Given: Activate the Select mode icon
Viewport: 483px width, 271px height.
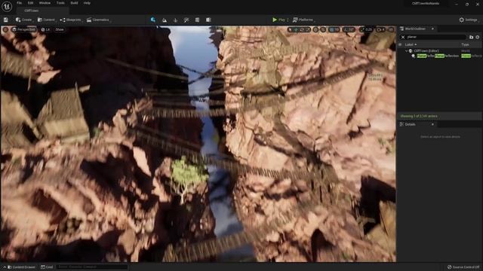Looking at the screenshot, I should tap(153, 20).
